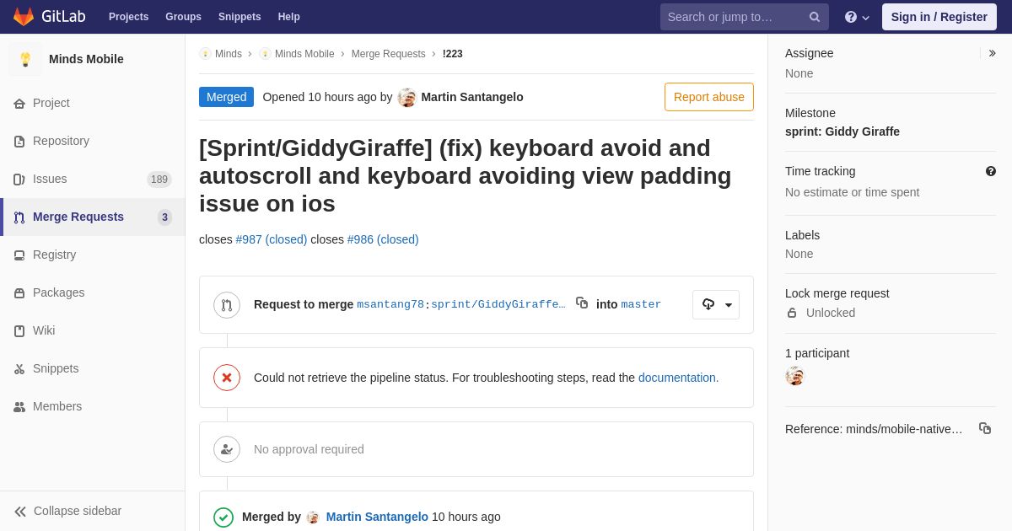Click the participant avatar in right sidebar
Viewport: 1012px width, 531px height.
click(x=795, y=376)
